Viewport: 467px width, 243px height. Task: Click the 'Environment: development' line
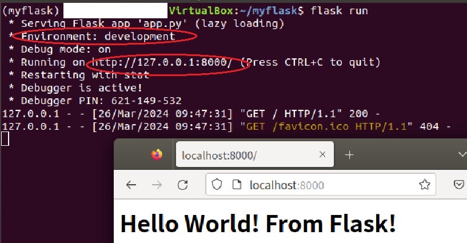click(x=98, y=36)
